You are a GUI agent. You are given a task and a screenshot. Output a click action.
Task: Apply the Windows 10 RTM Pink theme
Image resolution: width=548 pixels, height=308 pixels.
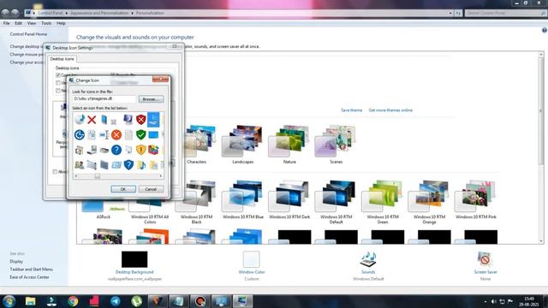coord(476,200)
